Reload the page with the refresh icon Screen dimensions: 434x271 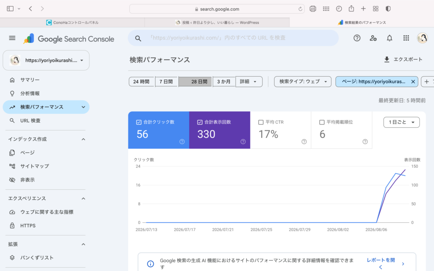tap(300, 9)
